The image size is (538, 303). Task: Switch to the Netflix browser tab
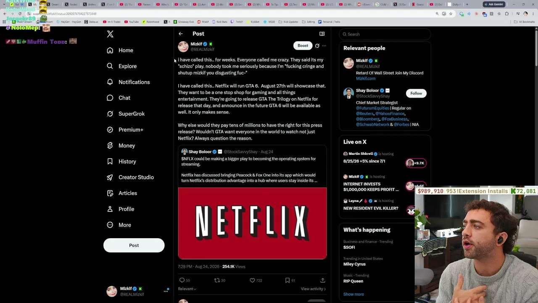click(x=419, y=4)
